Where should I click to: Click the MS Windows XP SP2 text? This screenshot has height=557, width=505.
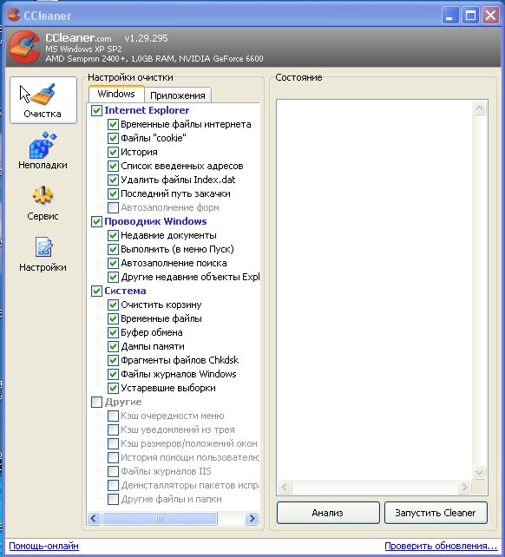click(x=83, y=49)
